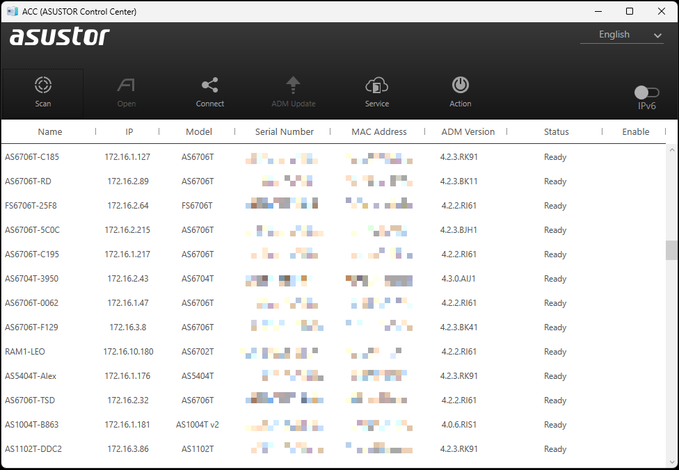Minimize the ACC window

pyautogui.click(x=598, y=11)
